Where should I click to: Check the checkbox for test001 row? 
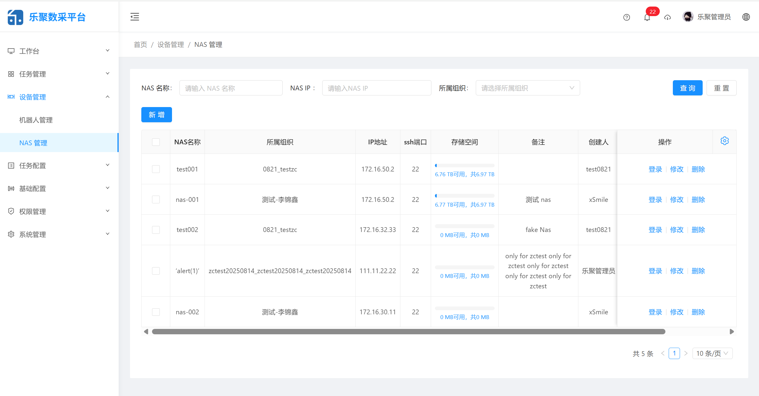156,169
